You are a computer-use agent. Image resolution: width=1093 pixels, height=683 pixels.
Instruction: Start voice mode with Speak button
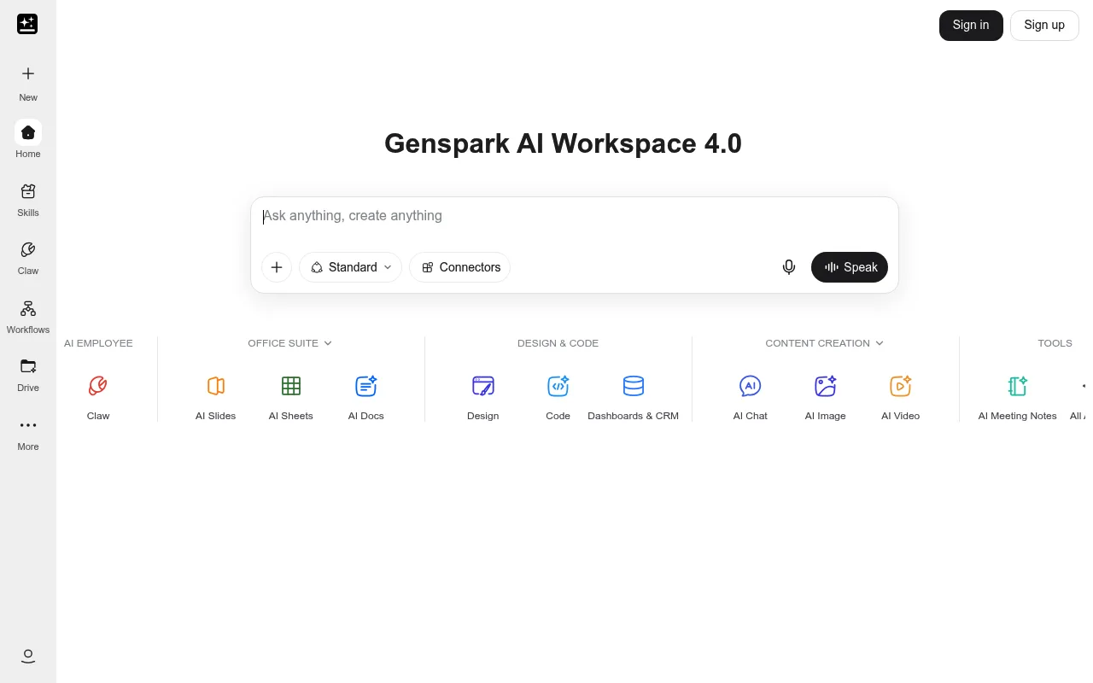coord(850,267)
